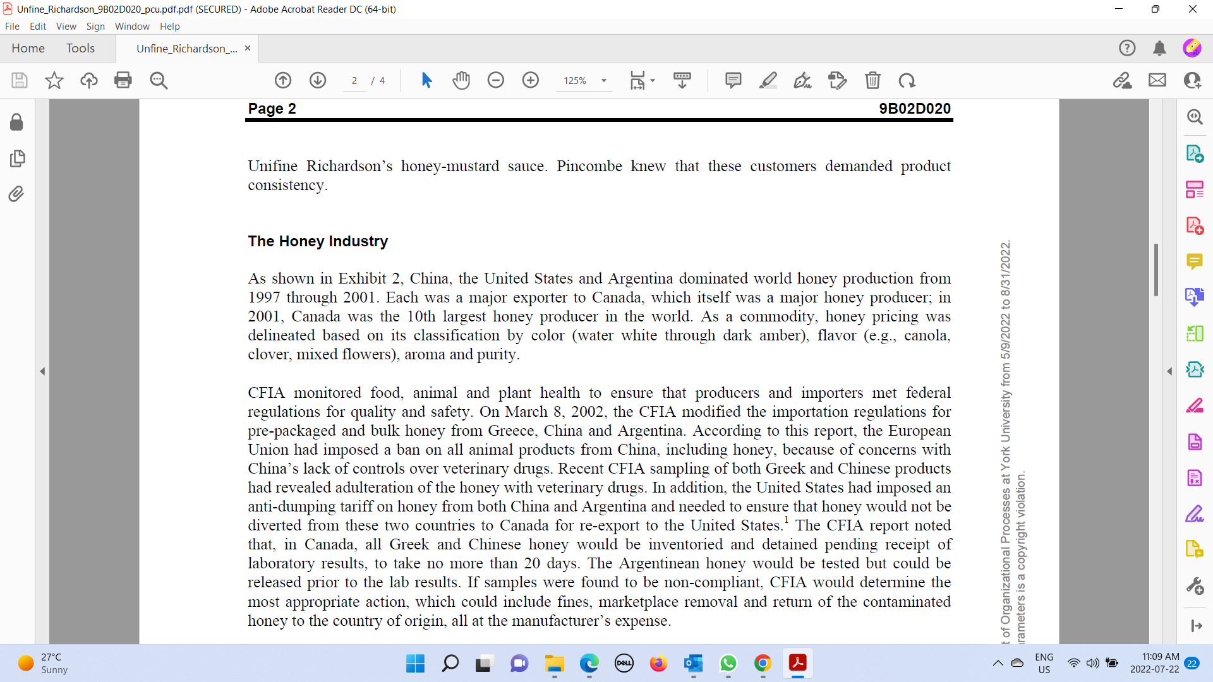This screenshot has height=682, width=1213.
Task: Open the Highlight text tool
Action: tap(768, 80)
